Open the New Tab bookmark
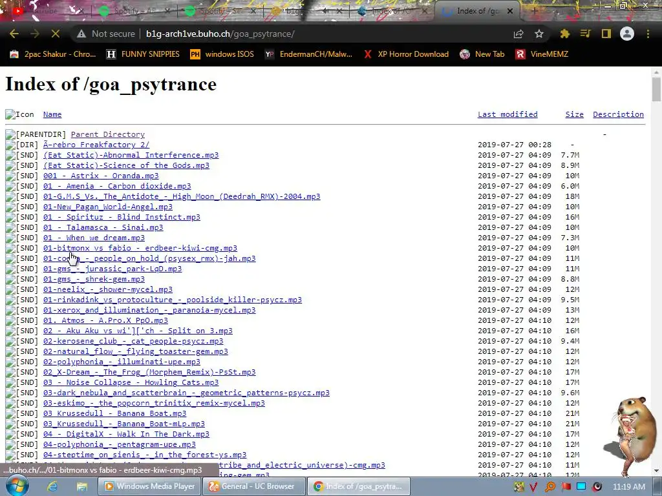This screenshot has height=496, width=662. (x=482, y=54)
